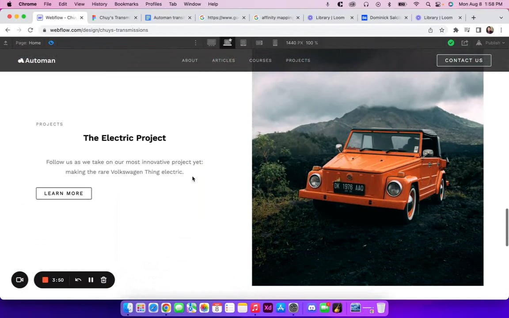Open Music app from the Dock

tap(255, 307)
